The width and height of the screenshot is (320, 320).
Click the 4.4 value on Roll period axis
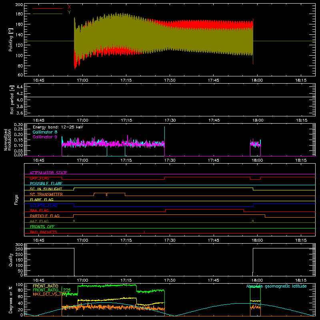(x=19, y=87)
